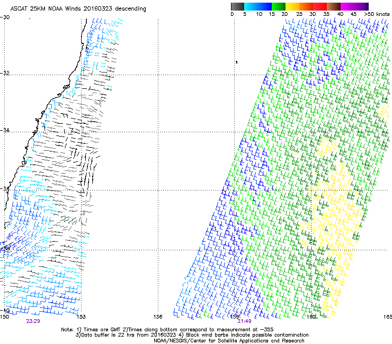The image size is (392, 344).
Task: Click the '>50 knots' legend label
Action: pos(377,14)
